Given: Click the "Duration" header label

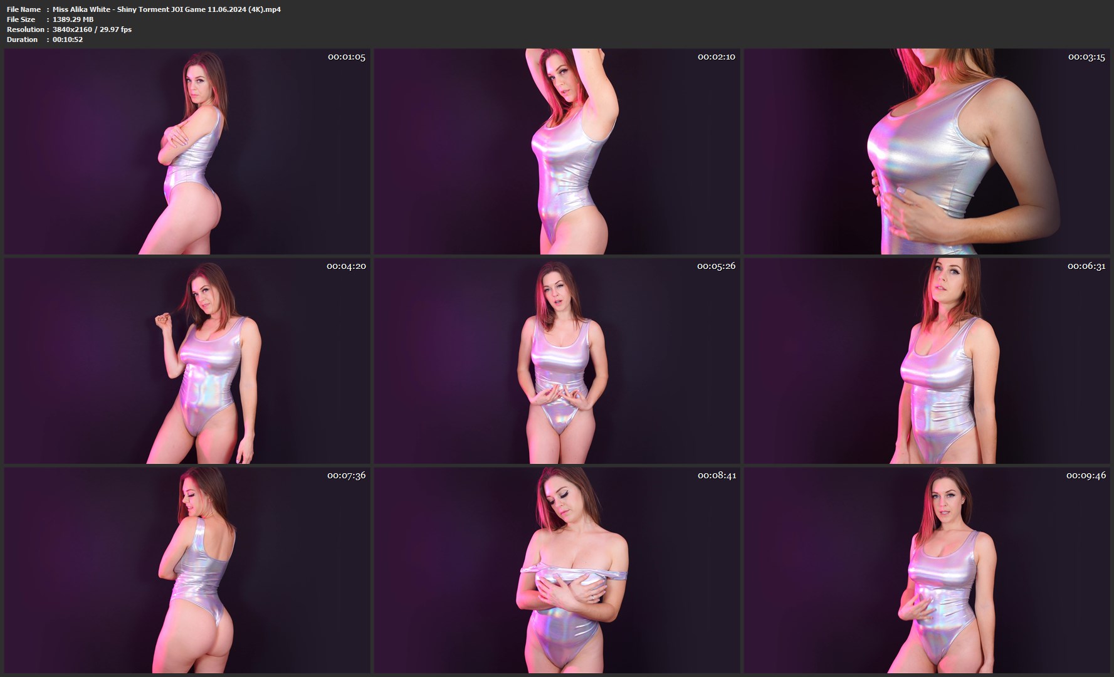Looking at the screenshot, I should pos(22,39).
